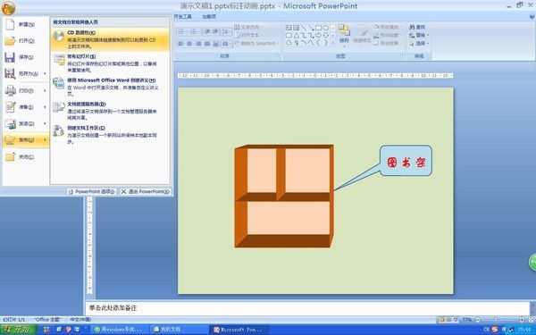Click the align text left icon

[x=180, y=44]
